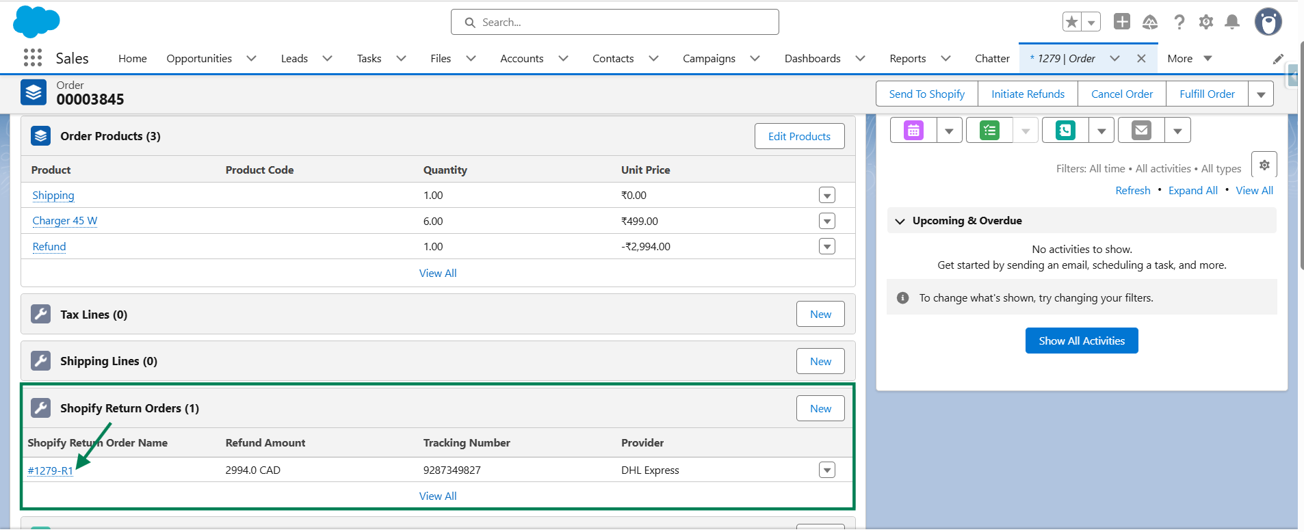Open return order #1279-R1 link
This screenshot has height=532, width=1304.
click(50, 470)
